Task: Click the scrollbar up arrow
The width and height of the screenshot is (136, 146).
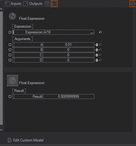Action: pos(1,9)
